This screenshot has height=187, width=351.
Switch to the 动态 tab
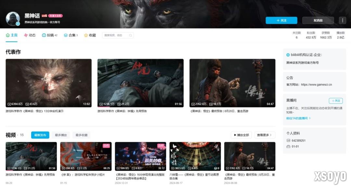click(30, 35)
